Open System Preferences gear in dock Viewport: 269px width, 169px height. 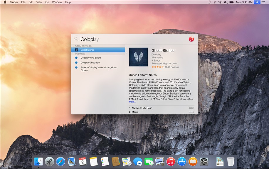[204, 161]
